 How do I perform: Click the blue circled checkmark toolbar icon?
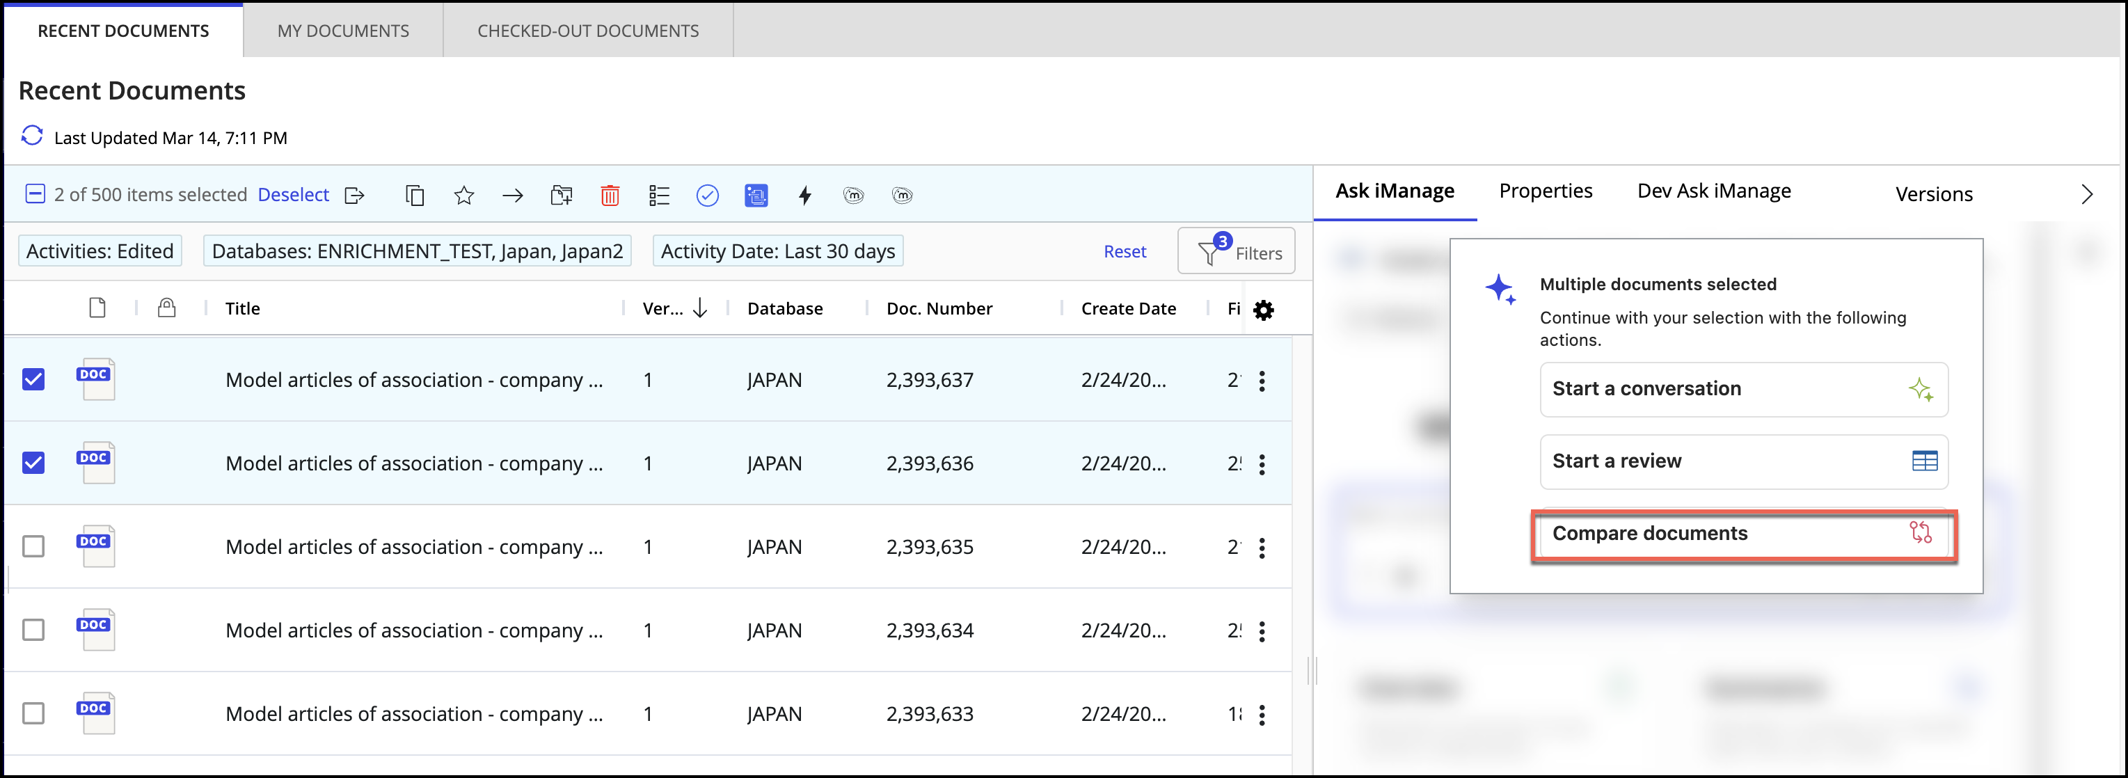[x=707, y=196]
